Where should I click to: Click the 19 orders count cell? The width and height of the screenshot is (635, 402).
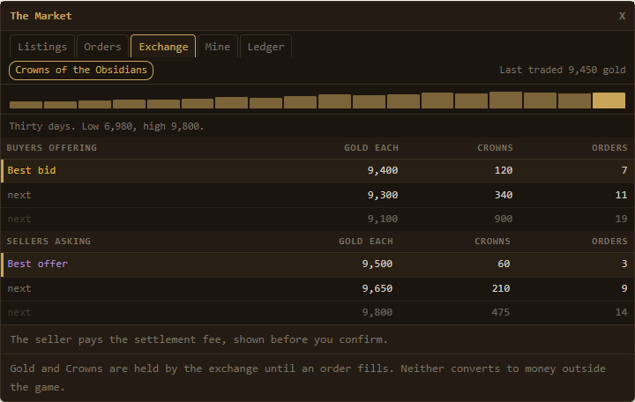coord(621,219)
